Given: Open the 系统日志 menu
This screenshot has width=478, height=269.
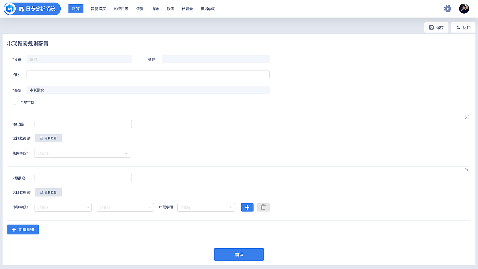Looking at the screenshot, I should 121,9.
